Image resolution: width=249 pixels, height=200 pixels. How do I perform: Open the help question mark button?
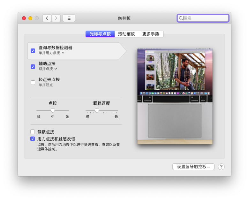coord(221,167)
